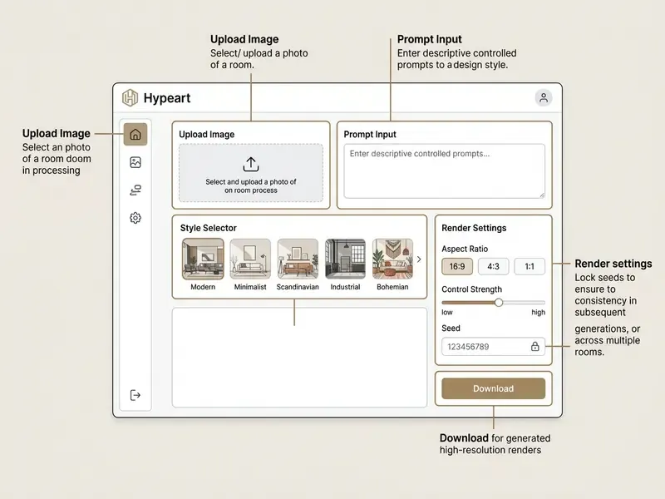Viewport: 665px width, 499px height.
Task: Choose the Minimalist style thumbnail
Action: (250, 259)
